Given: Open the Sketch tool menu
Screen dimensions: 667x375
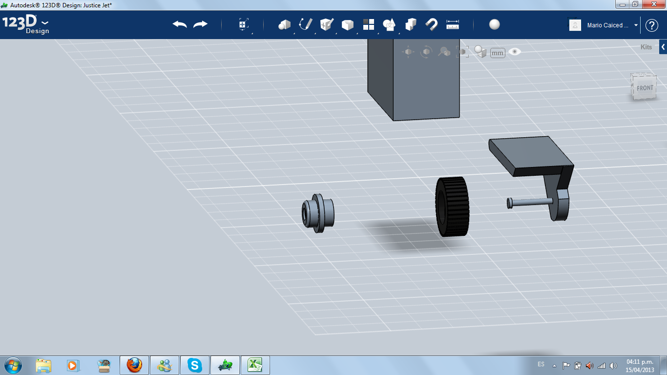Looking at the screenshot, I should [306, 24].
